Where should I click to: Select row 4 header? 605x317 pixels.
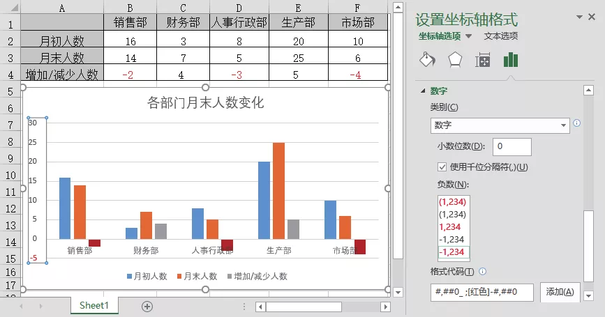tap(10, 75)
